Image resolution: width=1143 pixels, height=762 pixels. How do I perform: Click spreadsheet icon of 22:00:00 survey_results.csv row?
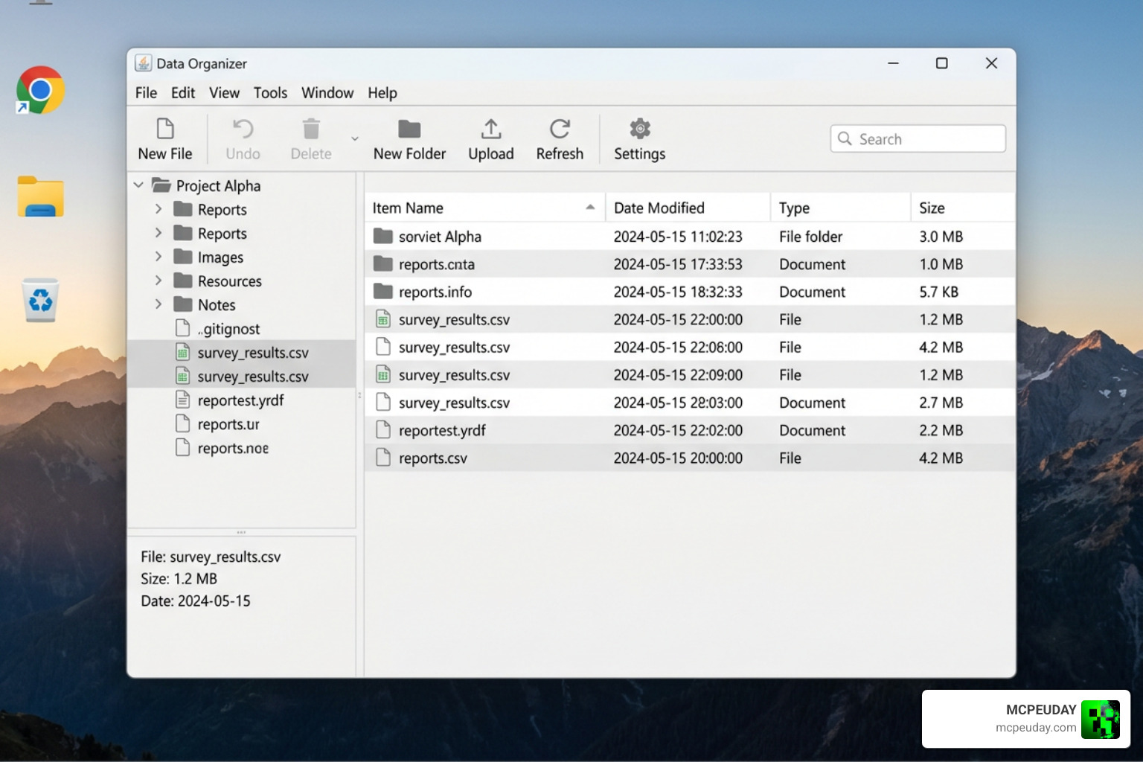click(383, 319)
